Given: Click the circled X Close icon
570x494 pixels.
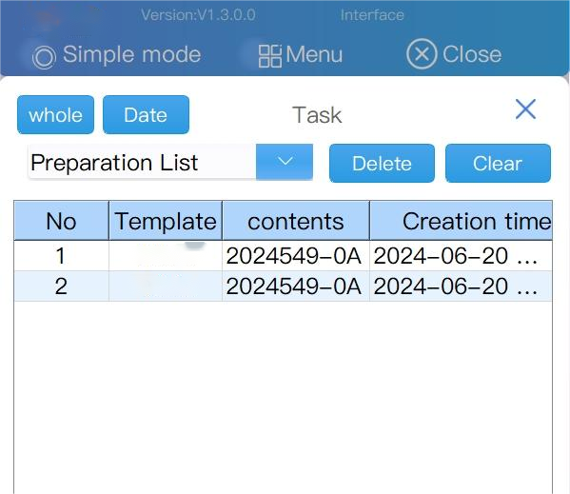Looking at the screenshot, I should point(422,54).
